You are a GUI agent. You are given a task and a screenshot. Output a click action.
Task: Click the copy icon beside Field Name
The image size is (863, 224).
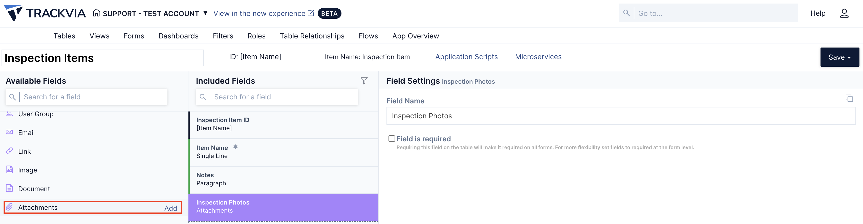click(x=849, y=98)
